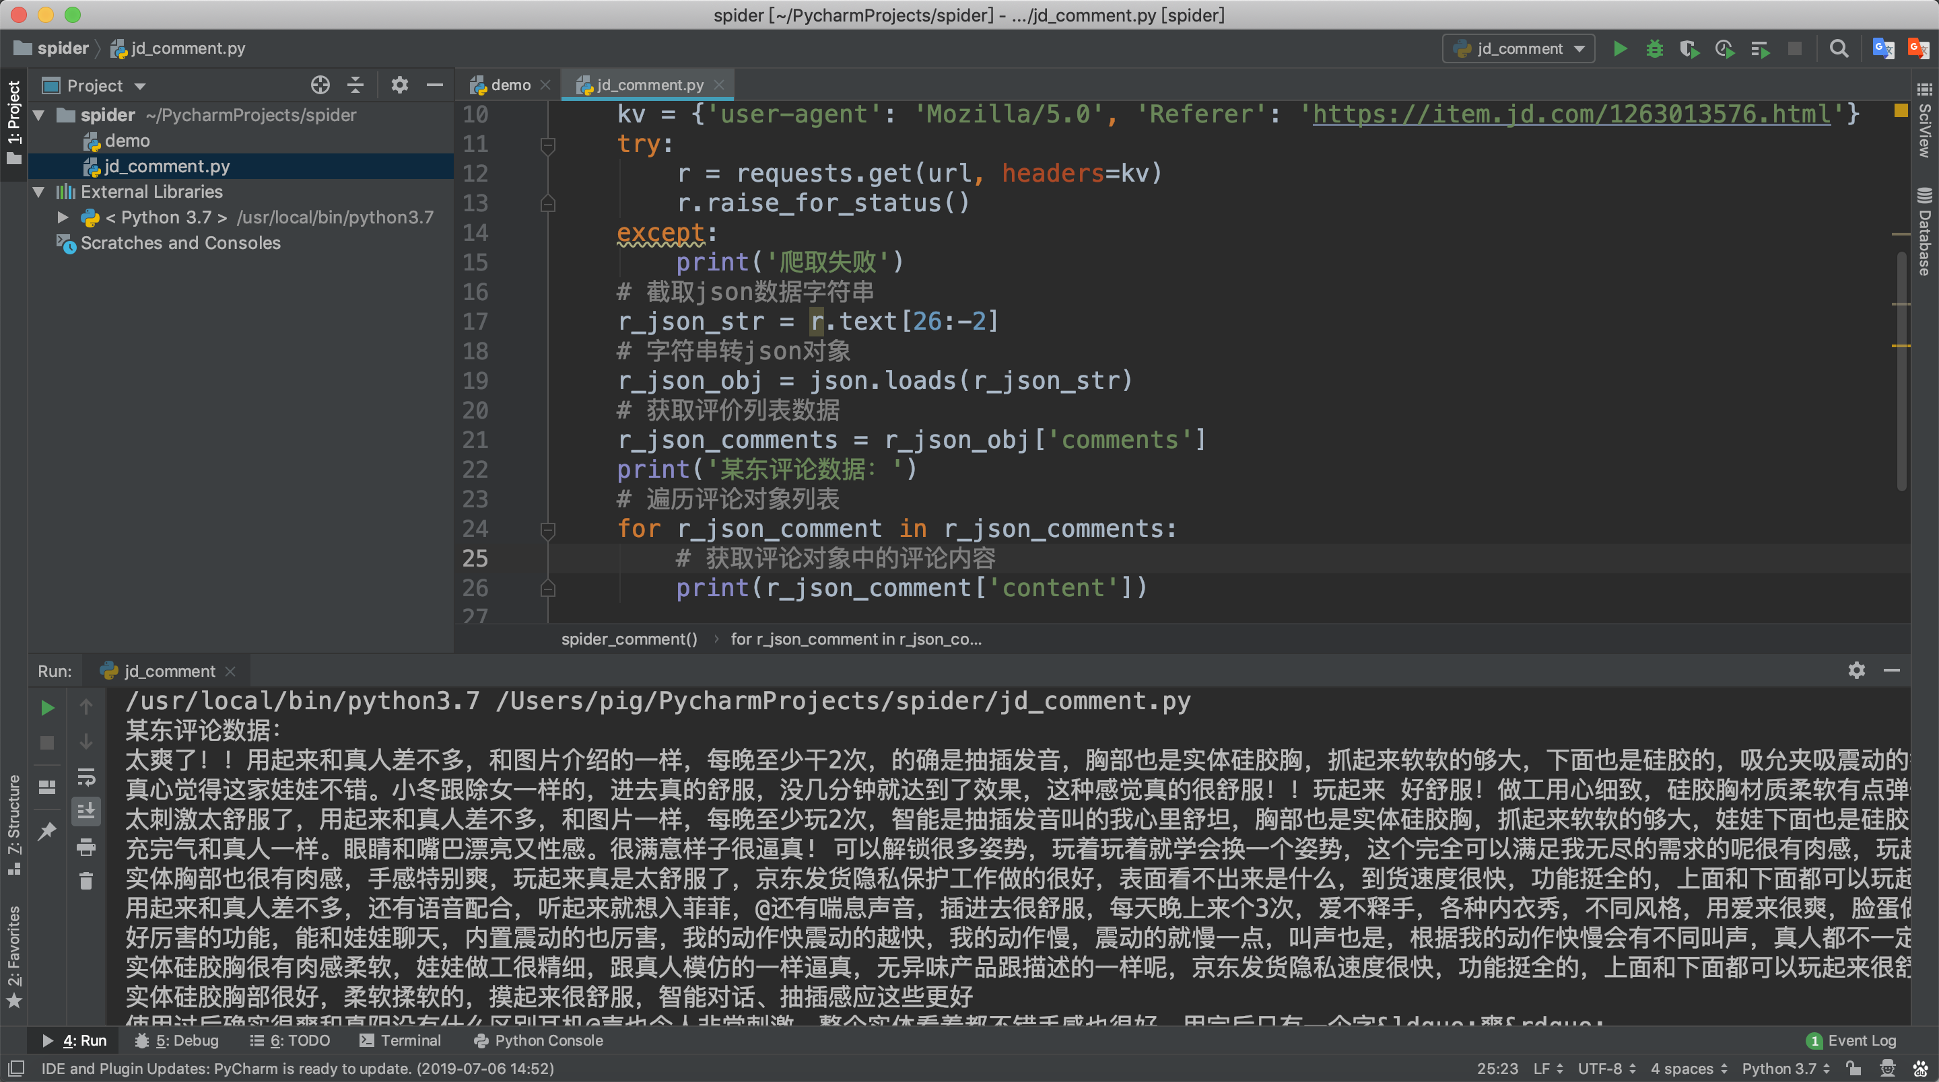Clear console output with trash icon
The height and width of the screenshot is (1082, 1939).
click(x=86, y=880)
